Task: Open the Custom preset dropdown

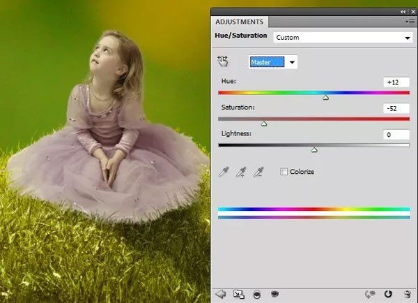Action: point(342,37)
